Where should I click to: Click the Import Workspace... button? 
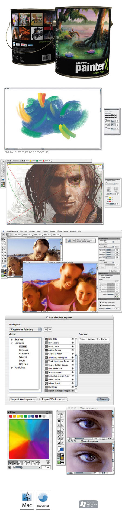23,399
